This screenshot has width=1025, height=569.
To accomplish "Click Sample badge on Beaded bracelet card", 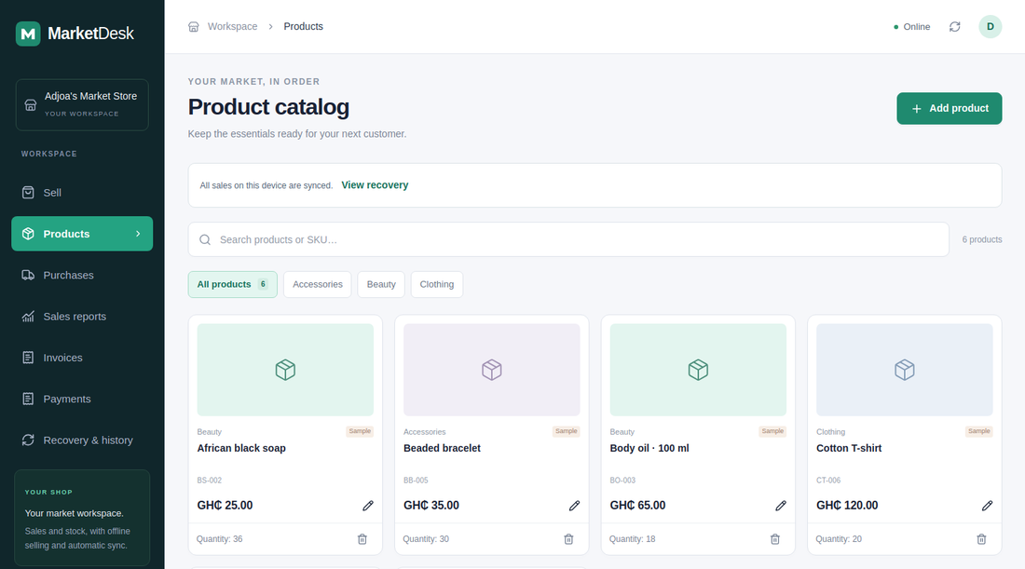I will click(567, 431).
